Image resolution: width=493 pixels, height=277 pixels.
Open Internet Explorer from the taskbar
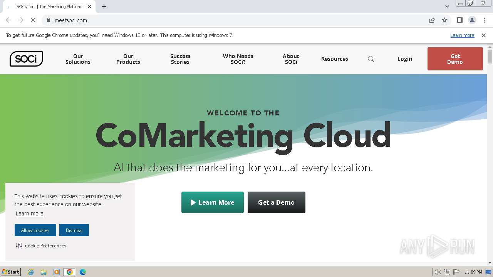(x=31, y=272)
